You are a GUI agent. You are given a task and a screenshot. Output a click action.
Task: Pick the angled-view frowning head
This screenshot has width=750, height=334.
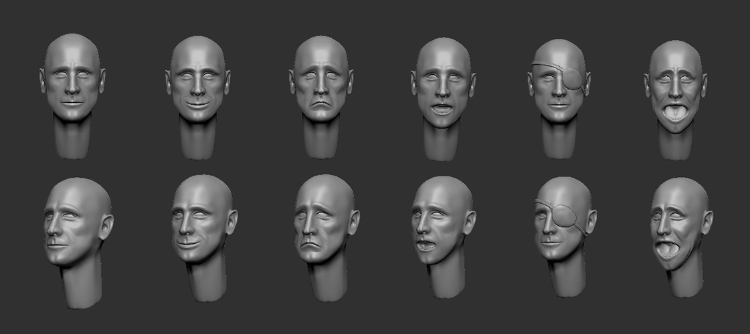(324, 224)
